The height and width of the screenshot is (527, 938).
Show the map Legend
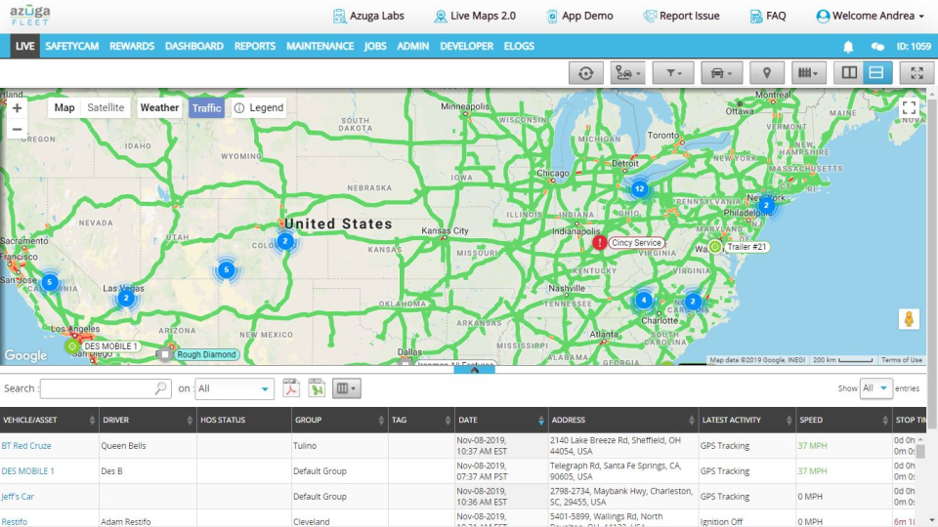(x=258, y=107)
